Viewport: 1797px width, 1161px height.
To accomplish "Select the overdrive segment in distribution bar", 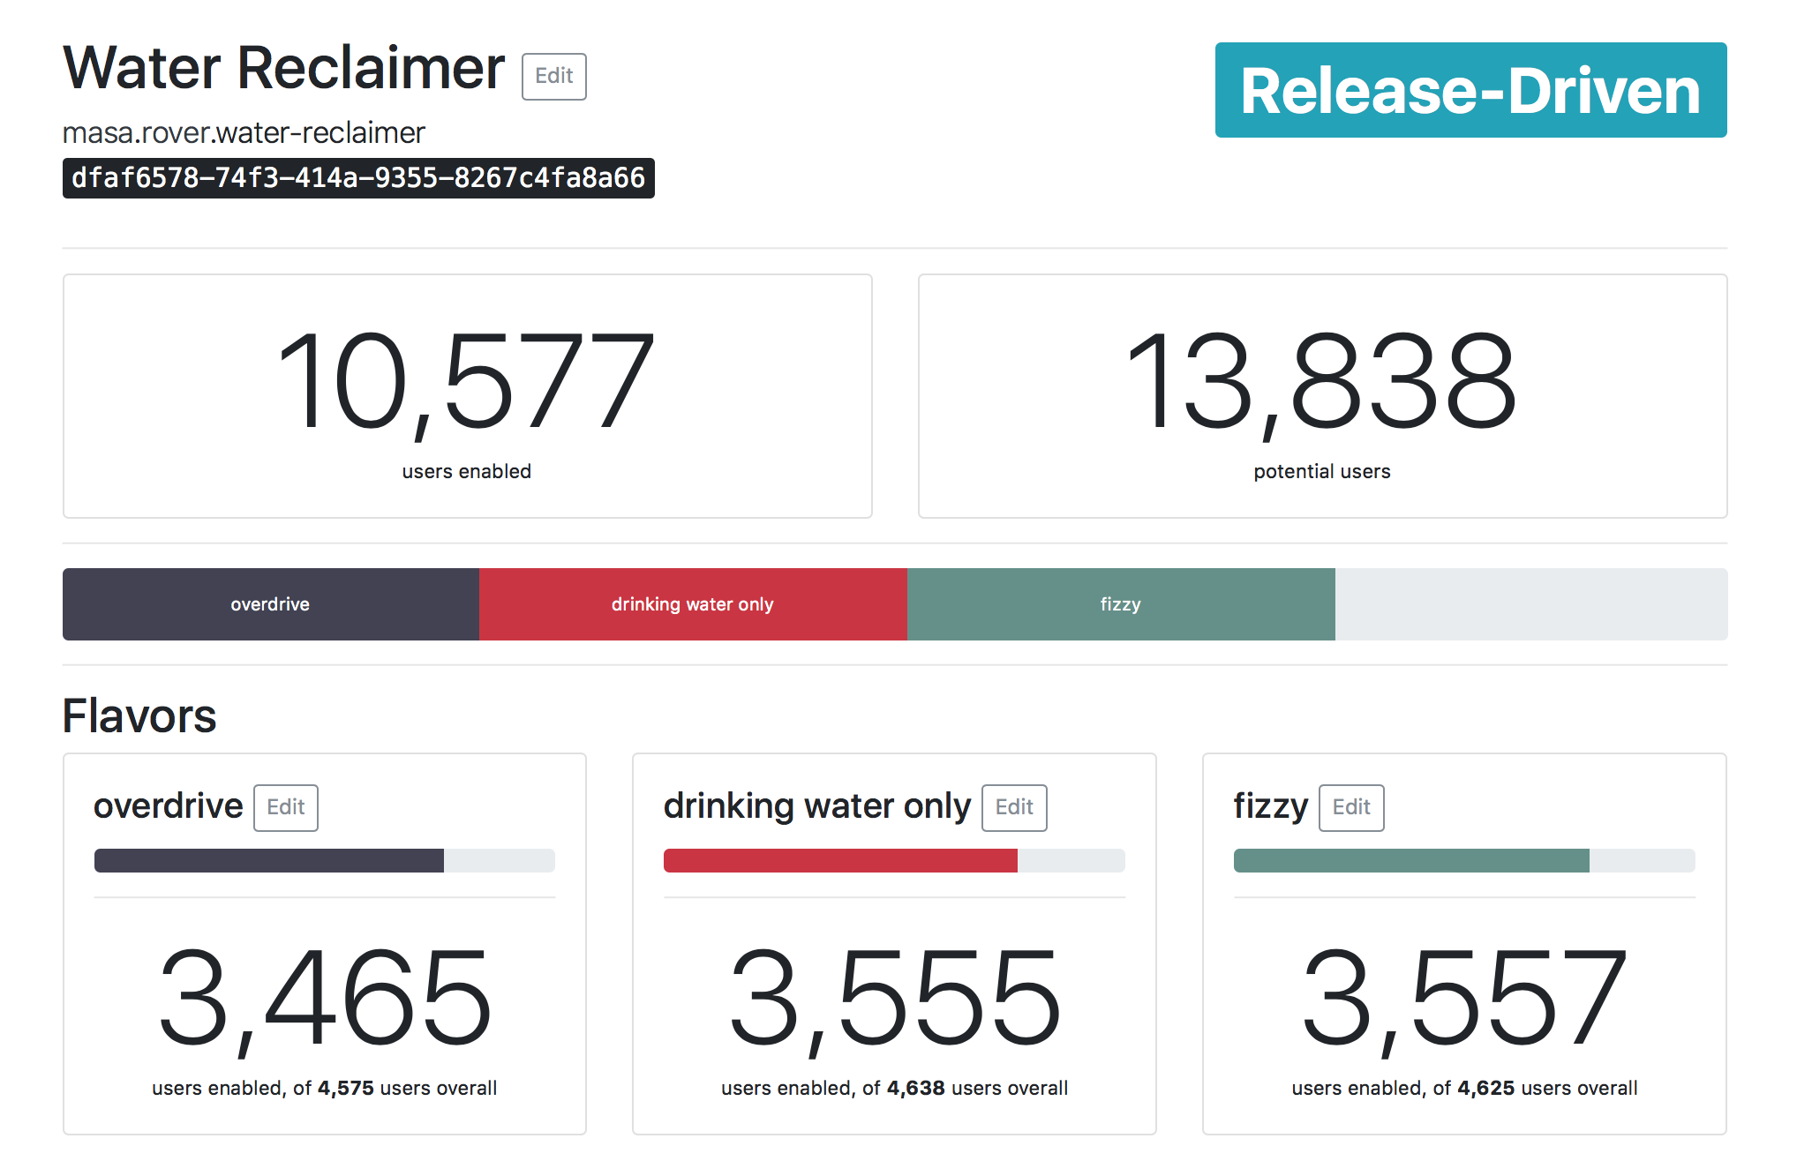I will [x=271, y=604].
